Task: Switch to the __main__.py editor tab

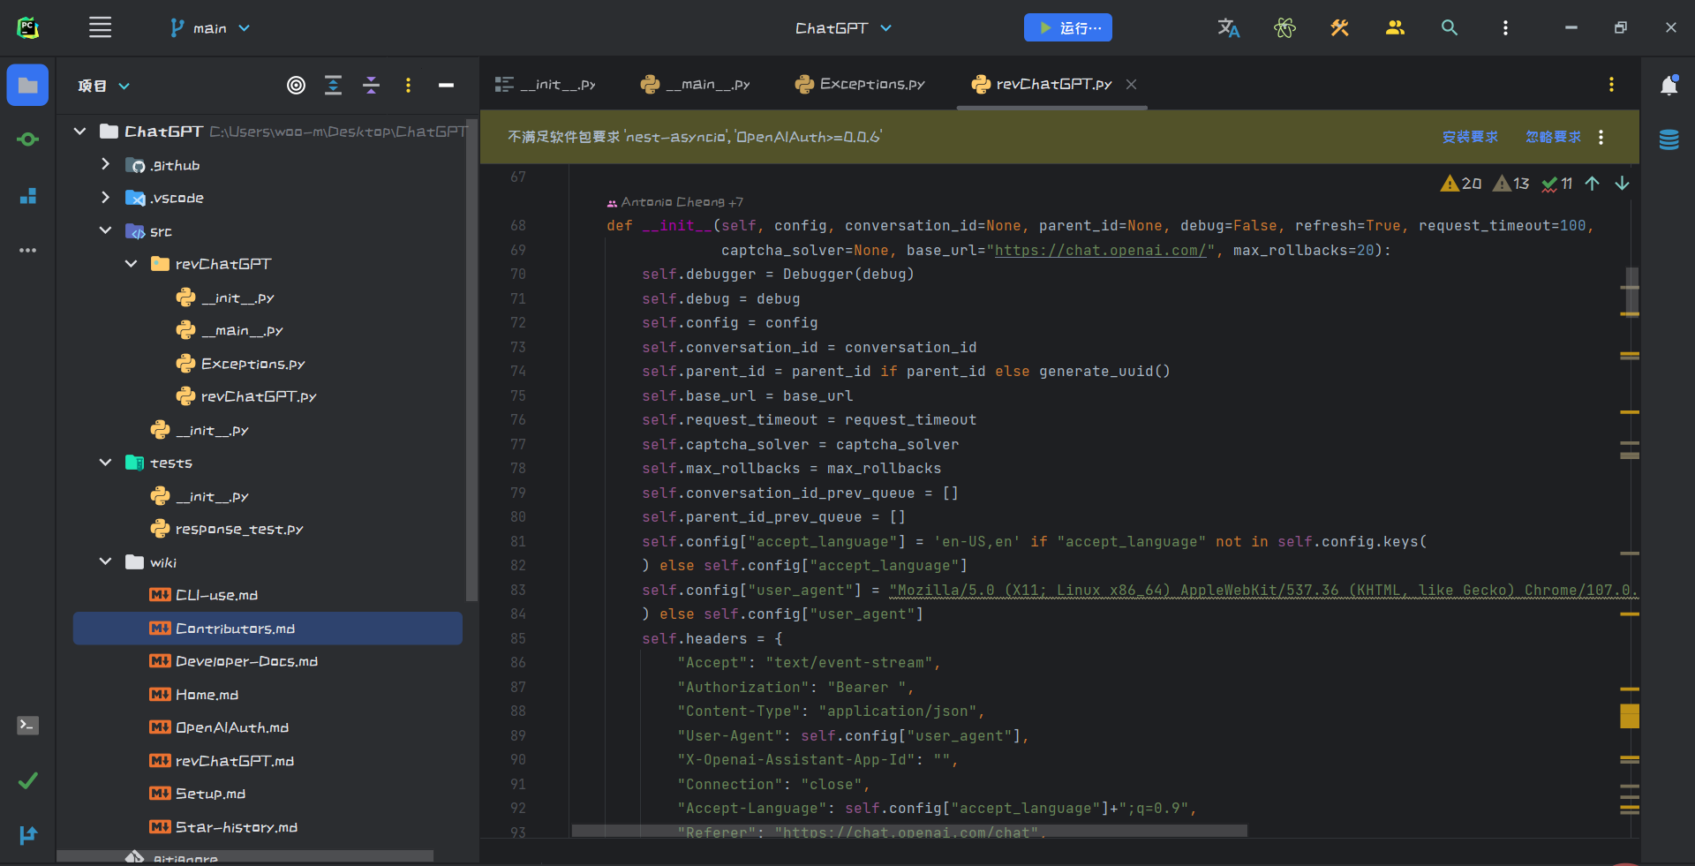Action: [x=695, y=84]
